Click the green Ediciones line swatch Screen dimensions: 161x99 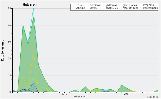(87, 5)
